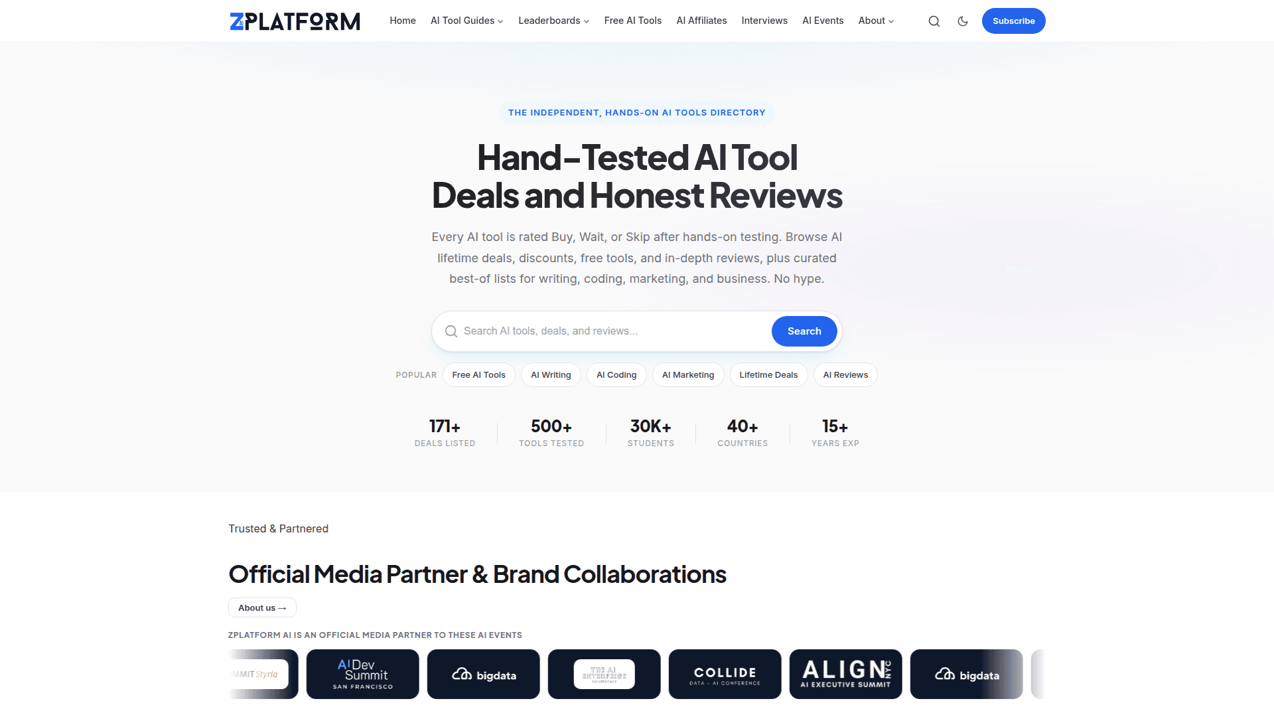Click the 15+ Years Exp stat
This screenshot has width=1274, height=717.
(835, 433)
